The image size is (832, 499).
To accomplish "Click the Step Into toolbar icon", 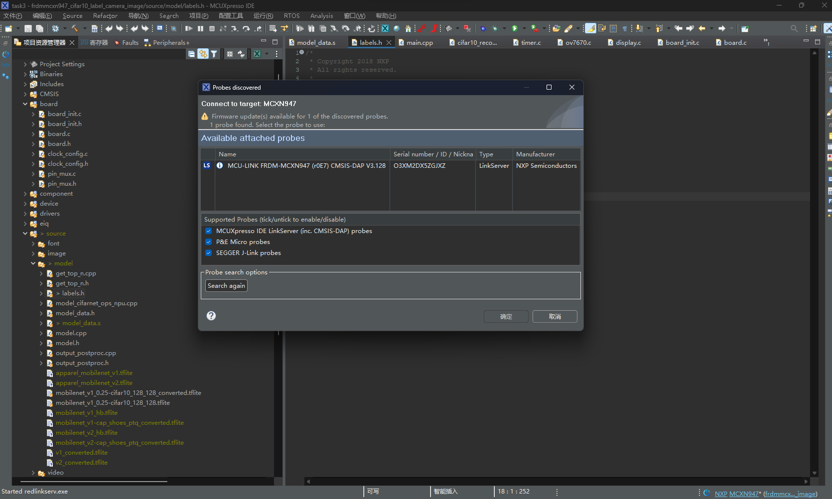I will 235,29.
